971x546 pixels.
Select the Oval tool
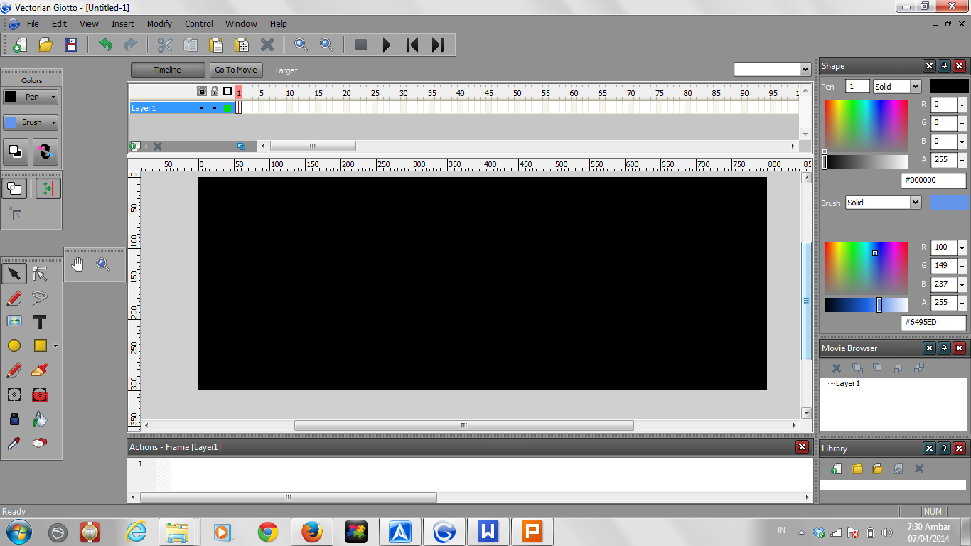click(14, 346)
